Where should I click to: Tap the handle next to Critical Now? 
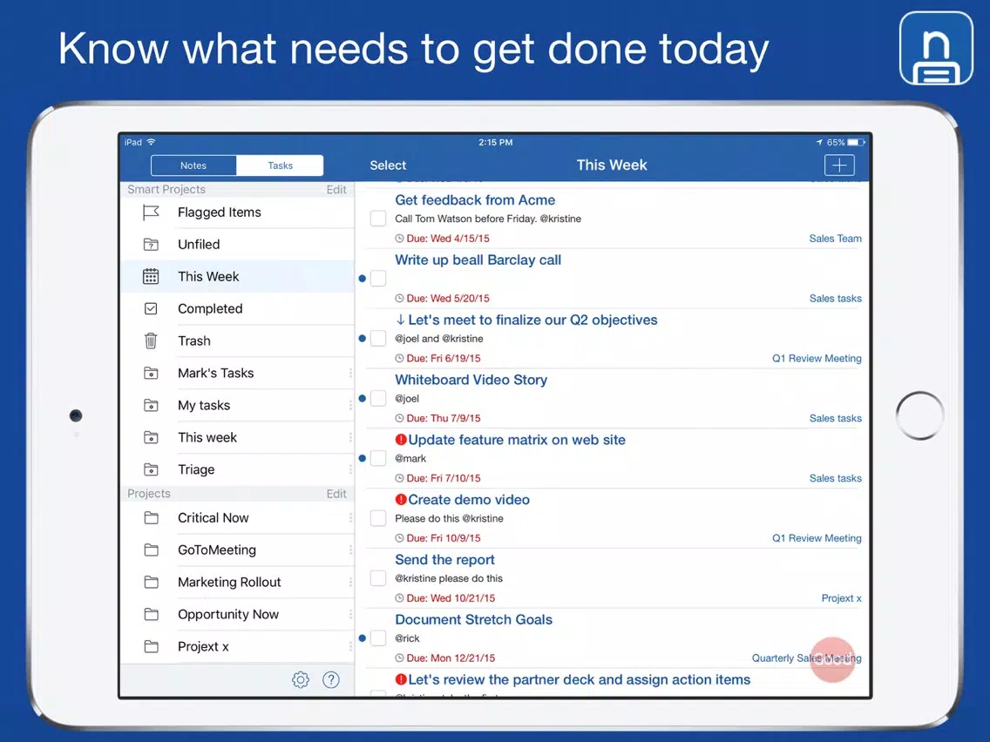click(x=350, y=518)
